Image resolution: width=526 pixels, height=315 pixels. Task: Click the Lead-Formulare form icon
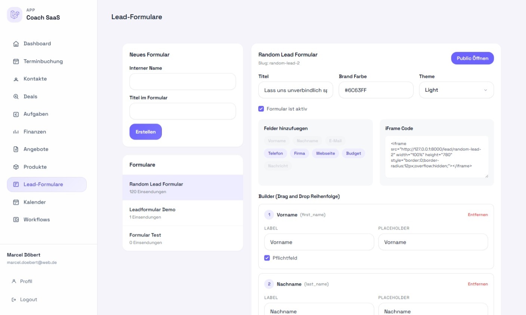point(16,184)
